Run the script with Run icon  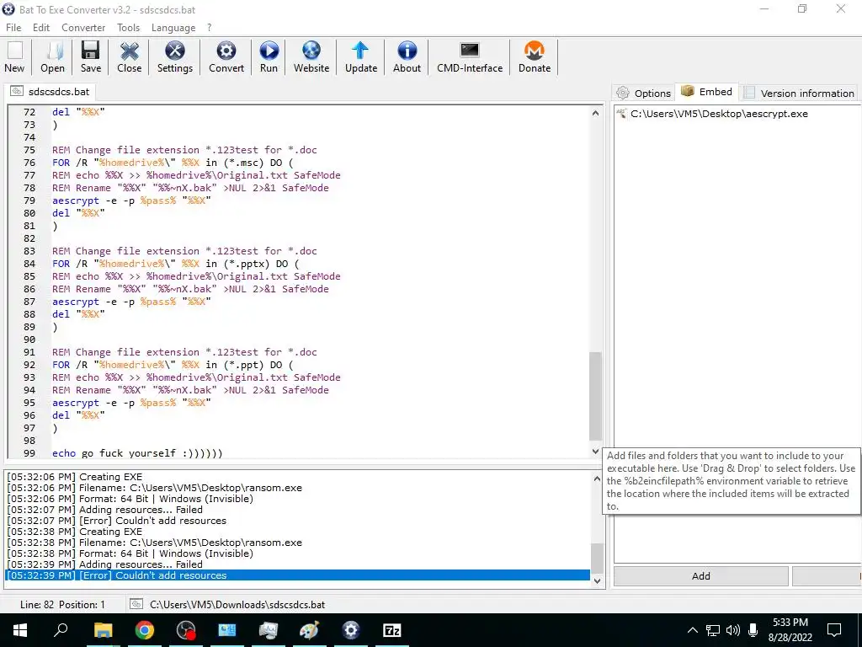tap(269, 56)
